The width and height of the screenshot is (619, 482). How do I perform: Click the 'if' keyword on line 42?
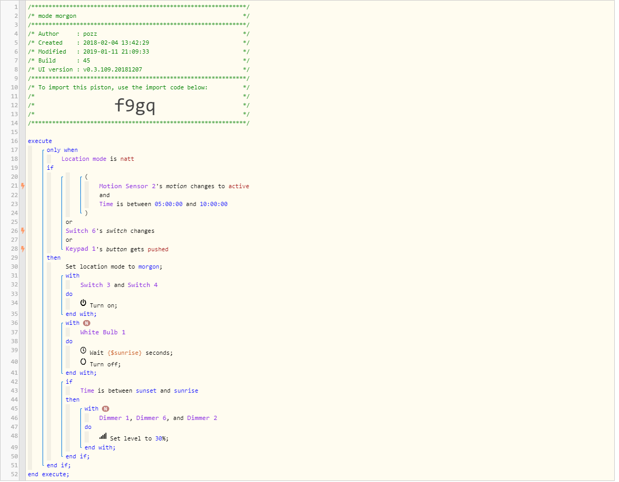(69, 382)
